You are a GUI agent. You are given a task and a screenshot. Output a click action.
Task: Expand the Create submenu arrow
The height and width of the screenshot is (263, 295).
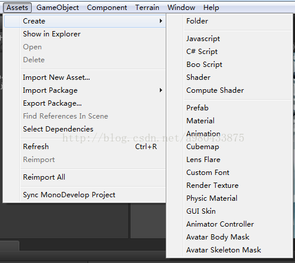pos(161,21)
